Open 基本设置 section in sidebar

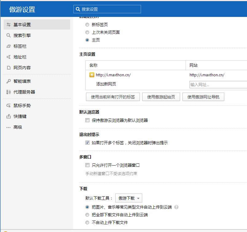coord(37,25)
